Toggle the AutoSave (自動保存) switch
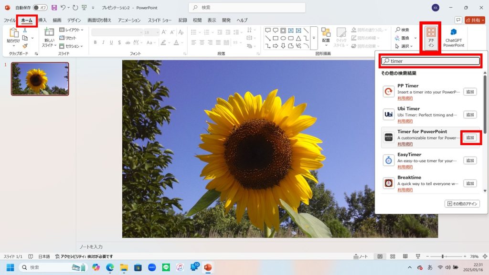Viewport: 489px width, 275px height. 40,8
